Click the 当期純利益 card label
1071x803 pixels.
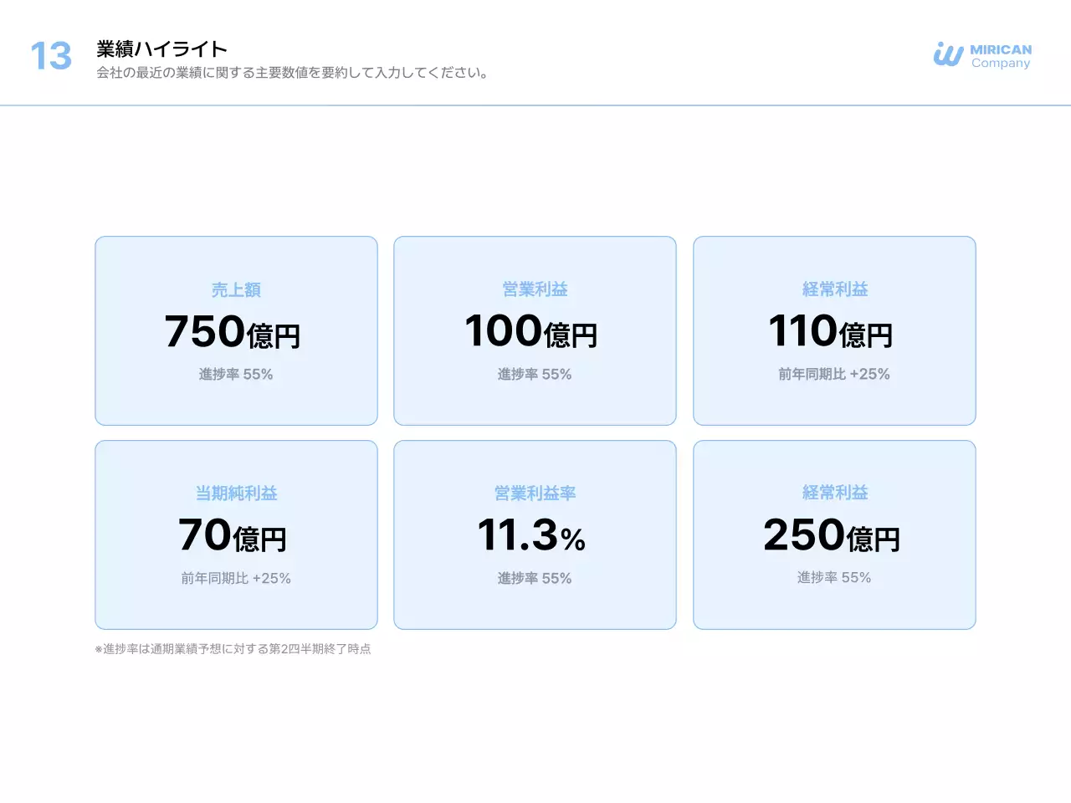236,494
